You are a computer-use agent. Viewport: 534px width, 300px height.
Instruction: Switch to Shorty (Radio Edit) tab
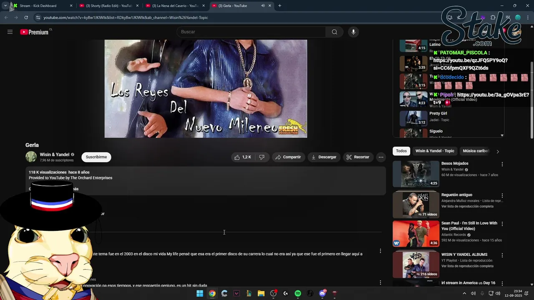109,6
